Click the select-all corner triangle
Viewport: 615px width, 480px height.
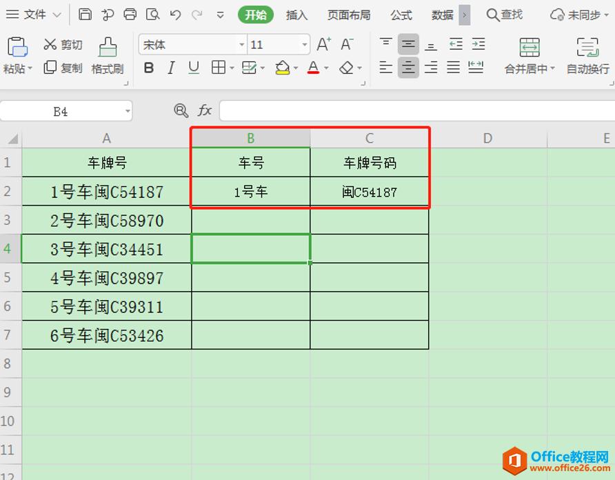point(12,139)
